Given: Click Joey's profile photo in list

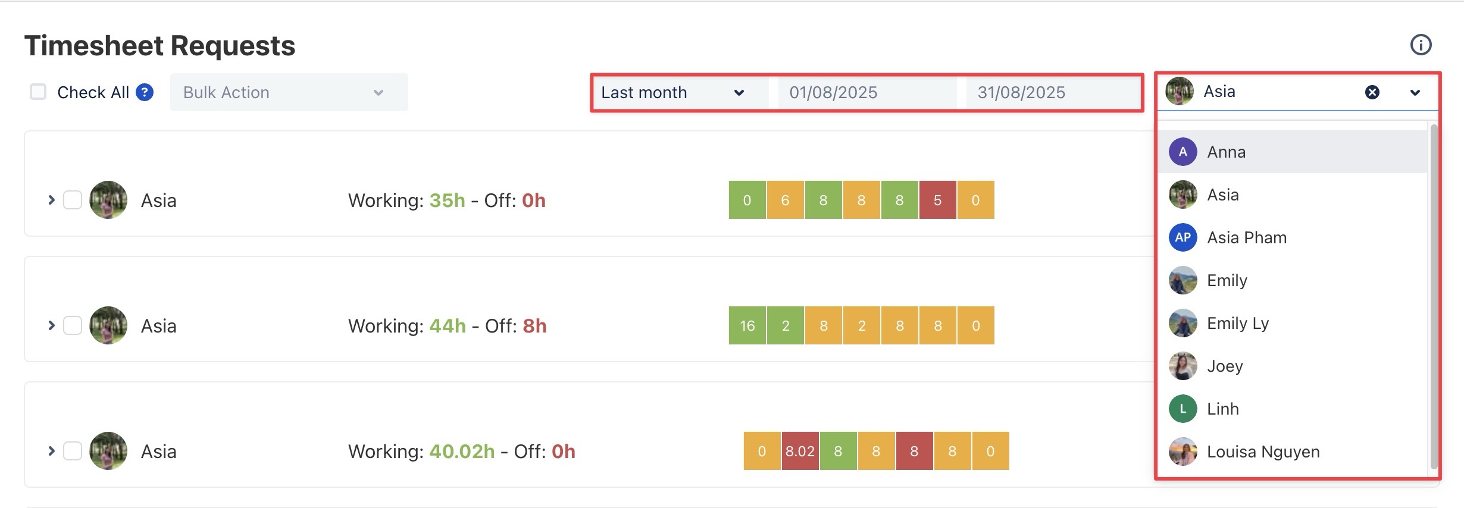Looking at the screenshot, I should (x=1183, y=366).
